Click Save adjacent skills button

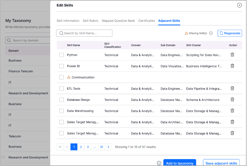pyautogui.click(x=221, y=163)
